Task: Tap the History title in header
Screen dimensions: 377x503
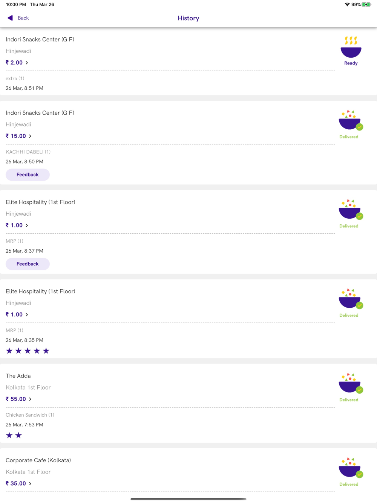Action: coord(188,18)
